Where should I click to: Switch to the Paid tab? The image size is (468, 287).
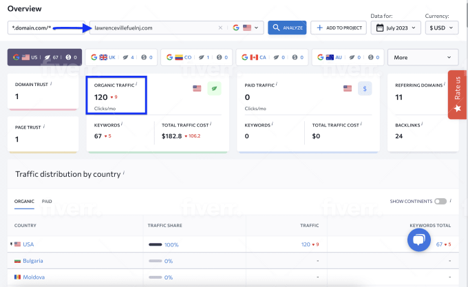(x=47, y=202)
